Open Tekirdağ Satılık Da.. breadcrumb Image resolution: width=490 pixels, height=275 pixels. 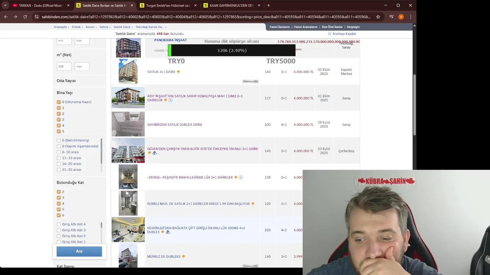tap(149, 27)
